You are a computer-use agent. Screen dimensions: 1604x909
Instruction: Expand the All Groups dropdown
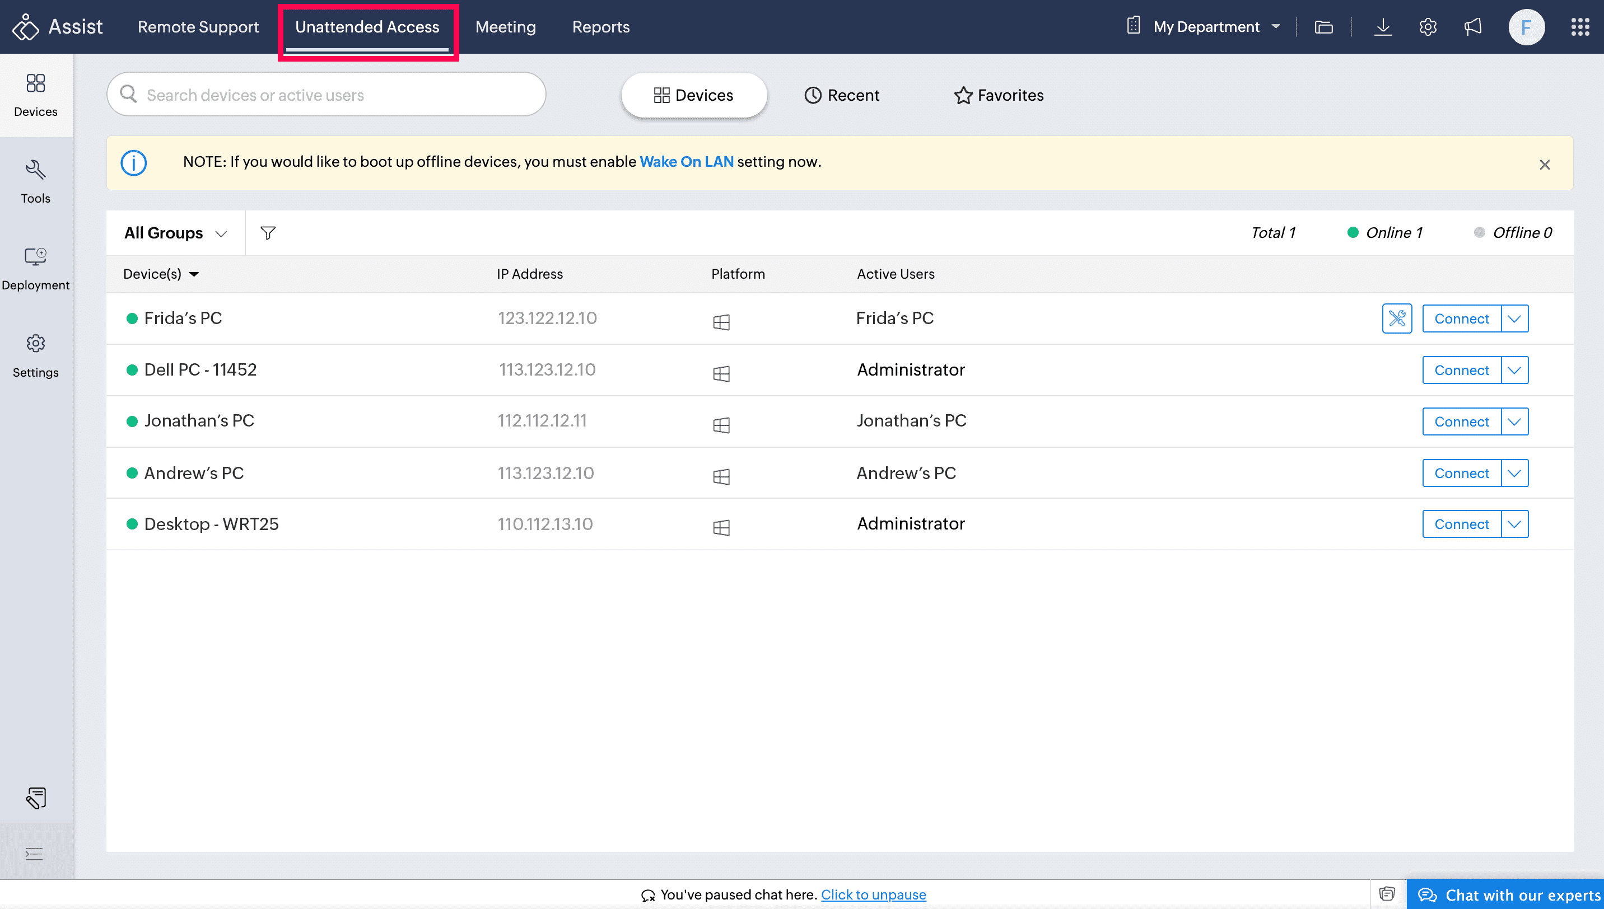click(175, 233)
